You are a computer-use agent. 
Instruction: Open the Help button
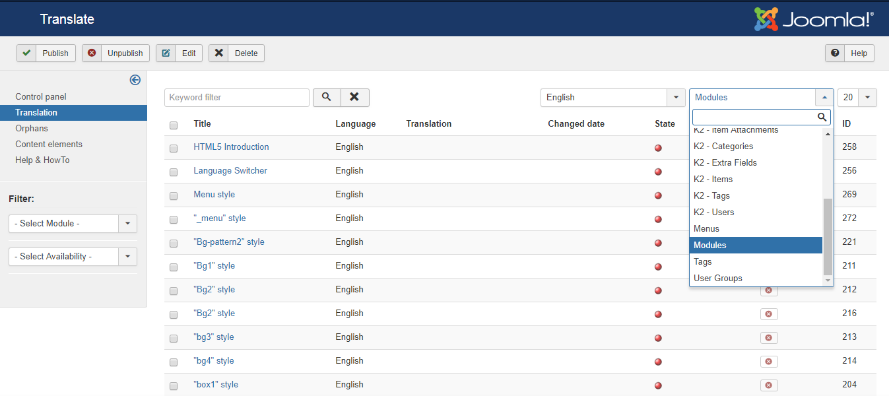(849, 53)
